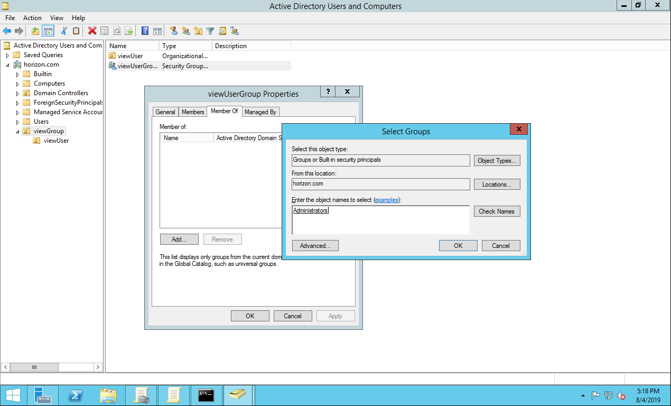
Task: Switch to the Members tab
Action: [193, 112]
